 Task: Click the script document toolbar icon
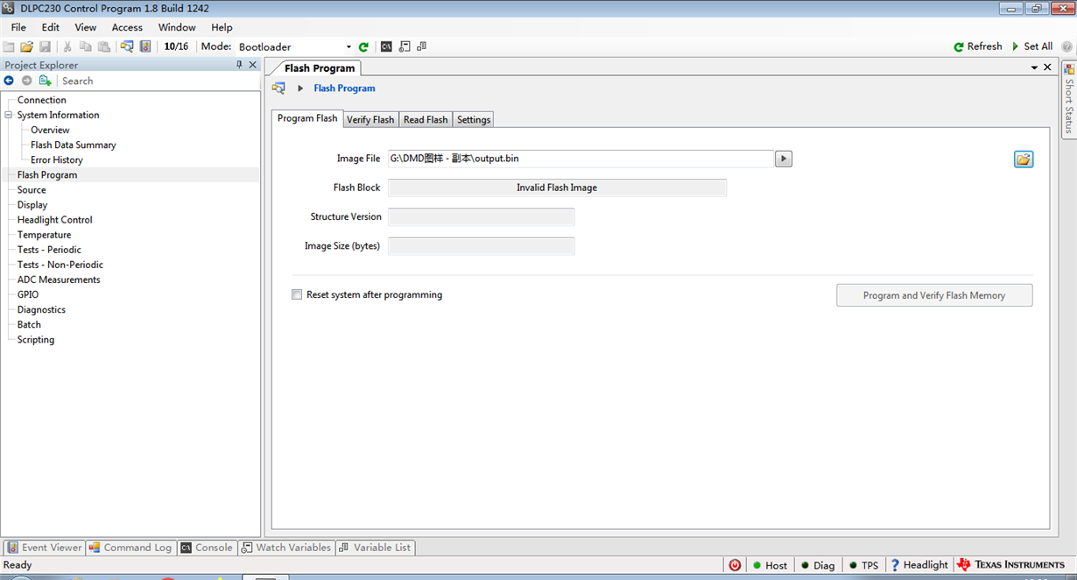405,46
